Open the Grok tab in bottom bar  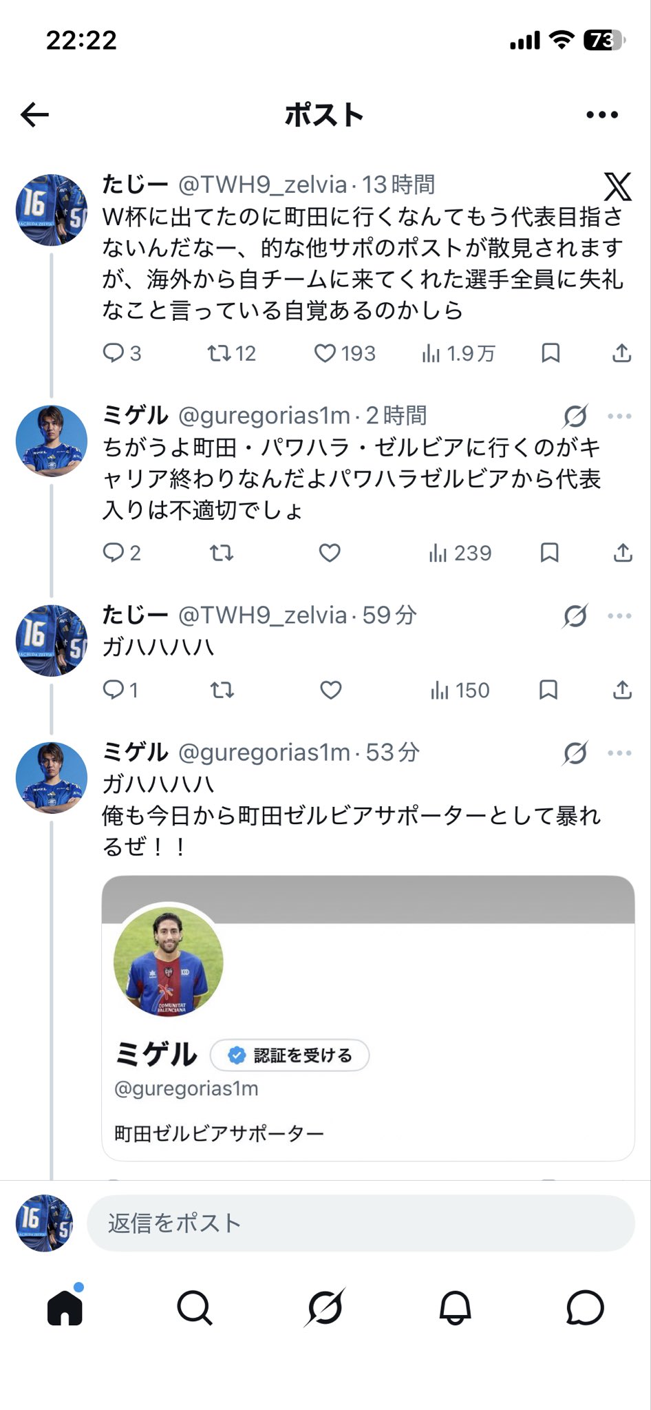325,1307
